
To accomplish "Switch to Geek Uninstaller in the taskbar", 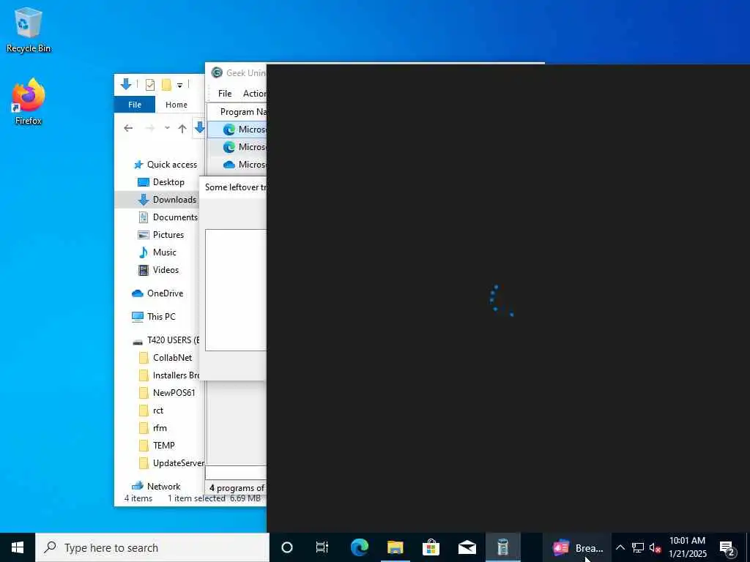I will (x=502, y=547).
